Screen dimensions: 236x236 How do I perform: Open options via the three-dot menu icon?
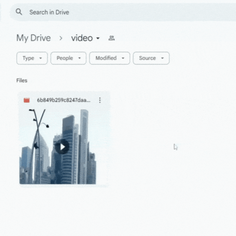100,100
